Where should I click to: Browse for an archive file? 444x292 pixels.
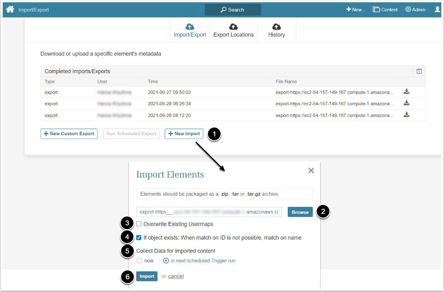(x=300, y=212)
